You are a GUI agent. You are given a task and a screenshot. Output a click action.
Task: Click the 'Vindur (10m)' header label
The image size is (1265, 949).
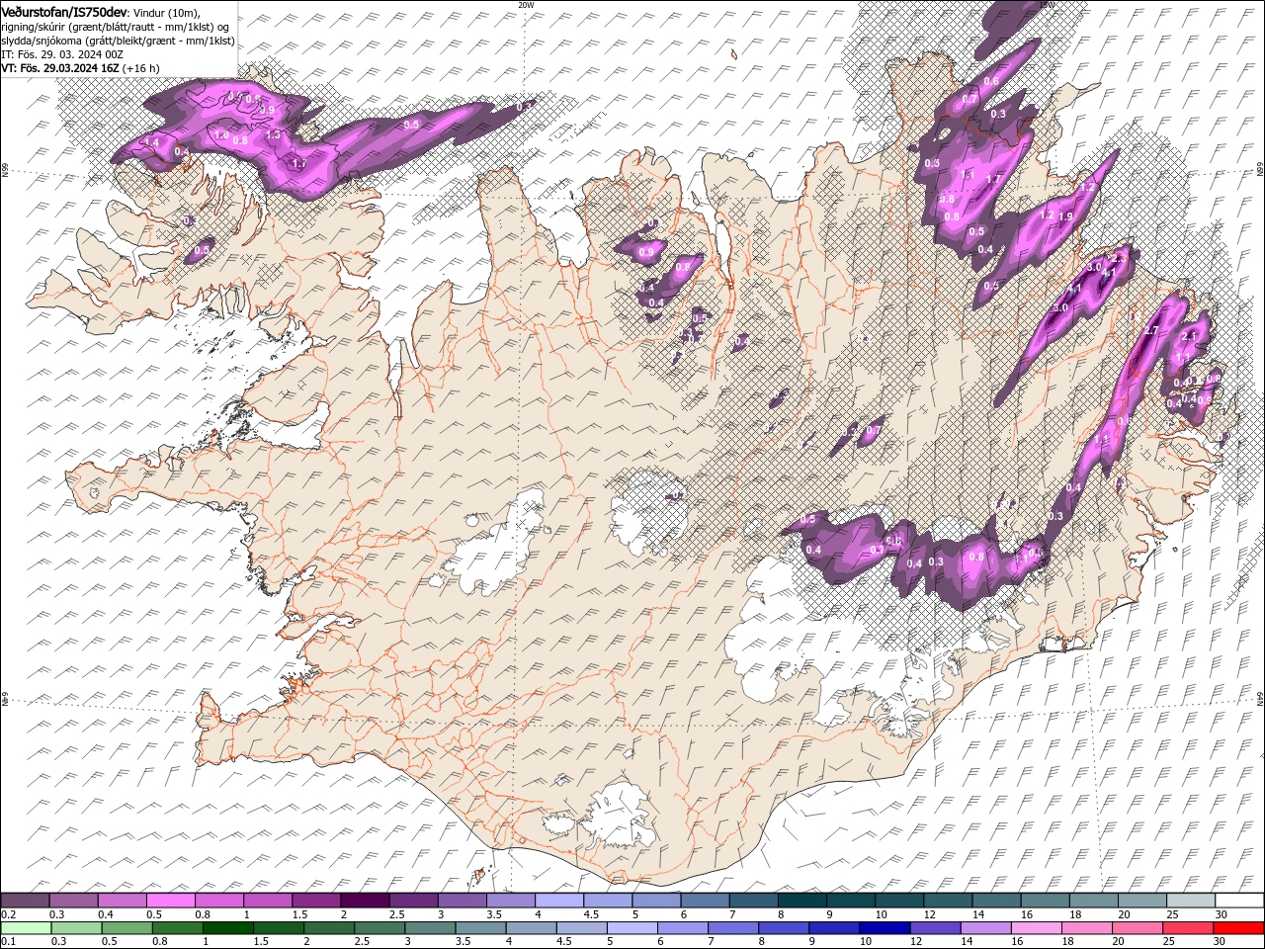(x=167, y=12)
